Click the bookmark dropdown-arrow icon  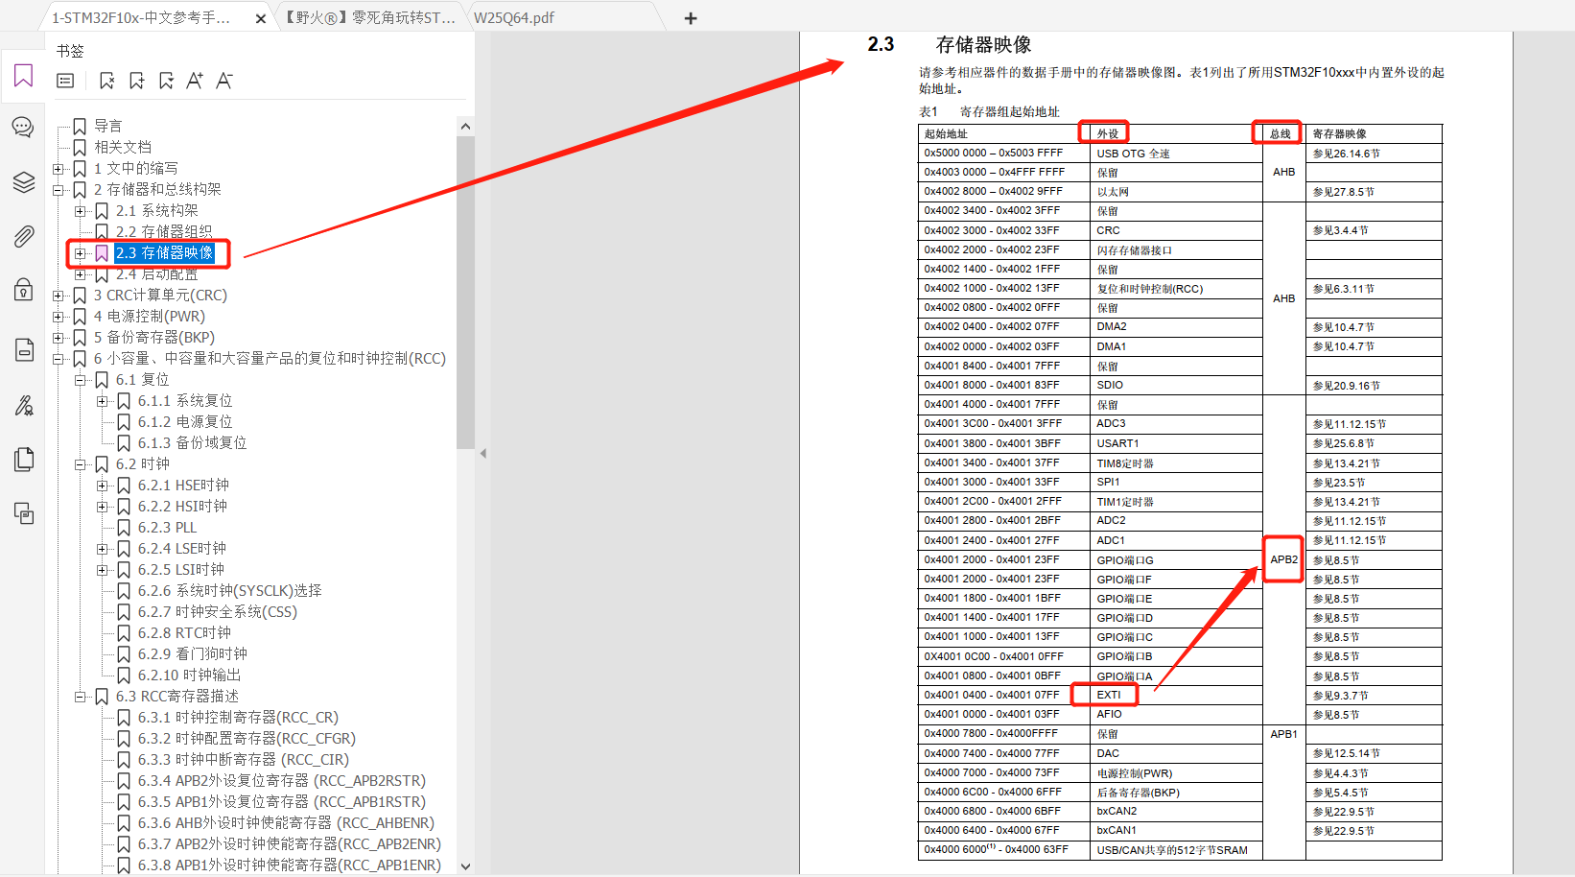(x=166, y=81)
